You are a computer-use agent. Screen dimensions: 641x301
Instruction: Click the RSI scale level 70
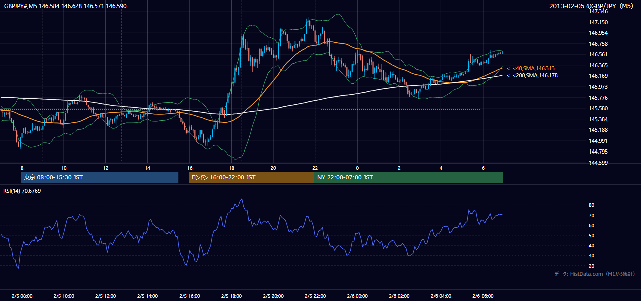click(x=592, y=215)
